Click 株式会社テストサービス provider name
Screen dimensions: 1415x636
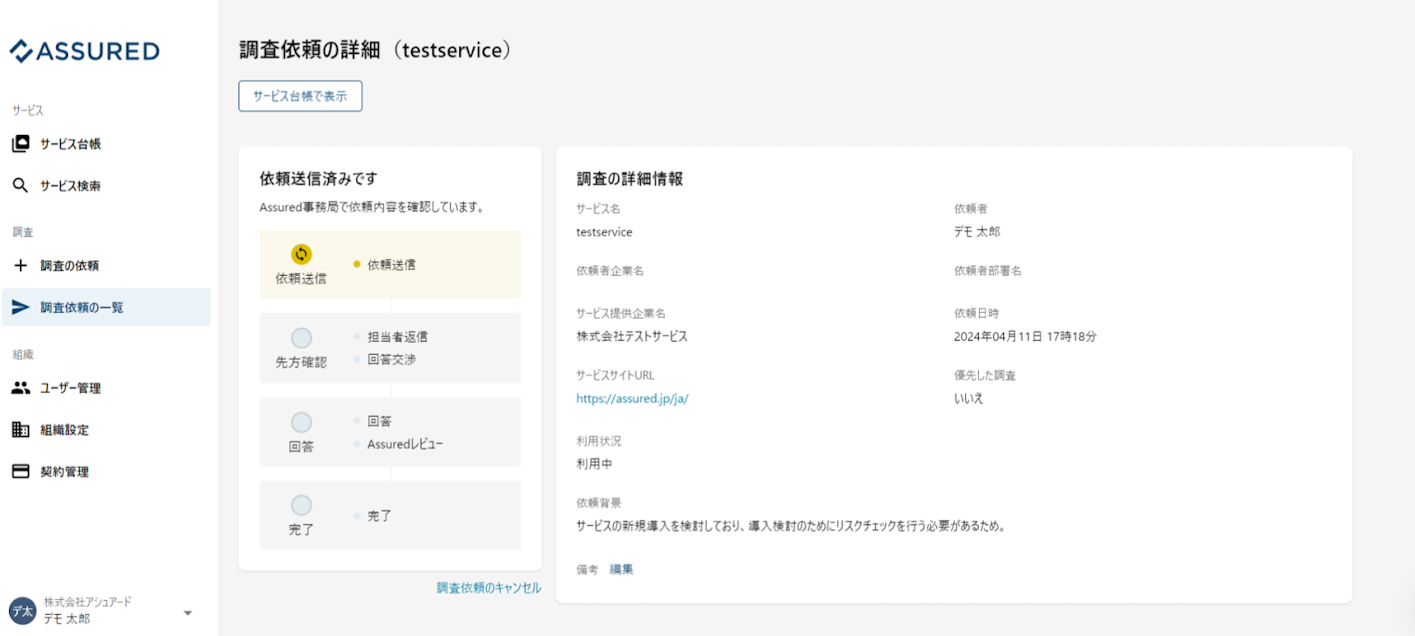point(632,336)
